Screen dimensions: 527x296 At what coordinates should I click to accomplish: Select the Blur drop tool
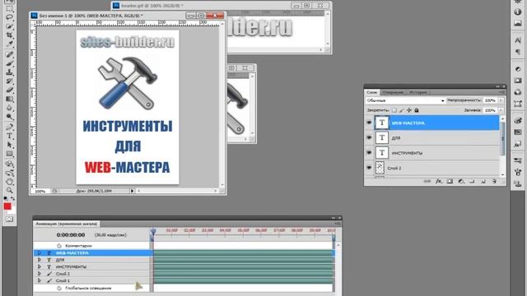[9, 108]
